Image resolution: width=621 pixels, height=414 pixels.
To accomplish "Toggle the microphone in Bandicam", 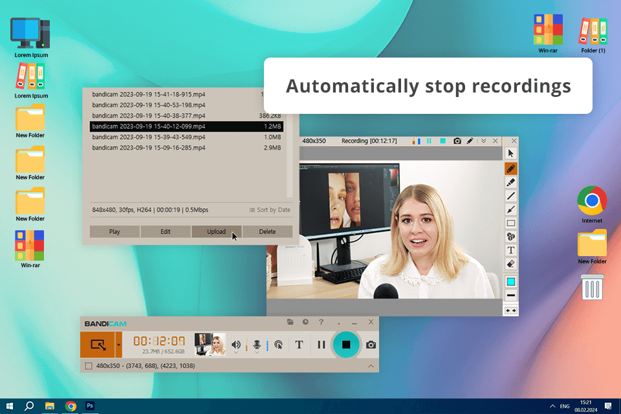I will point(257,344).
